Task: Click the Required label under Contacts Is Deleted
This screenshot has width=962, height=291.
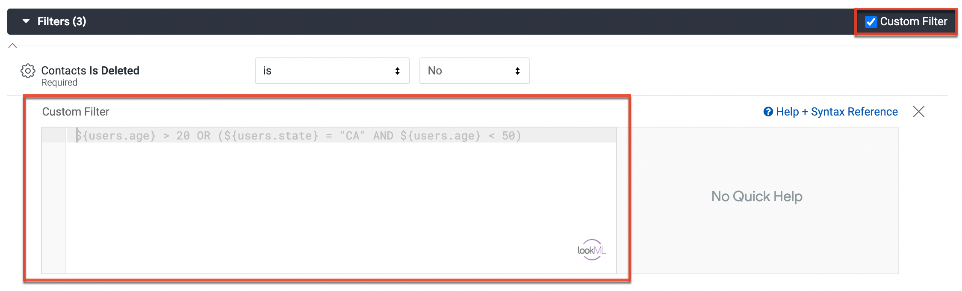Action: tap(59, 83)
